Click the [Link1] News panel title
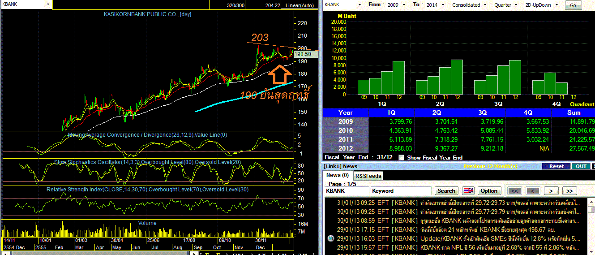 (x=341, y=166)
